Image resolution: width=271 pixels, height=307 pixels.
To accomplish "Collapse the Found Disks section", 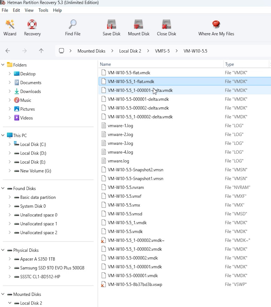I will (3, 188).
